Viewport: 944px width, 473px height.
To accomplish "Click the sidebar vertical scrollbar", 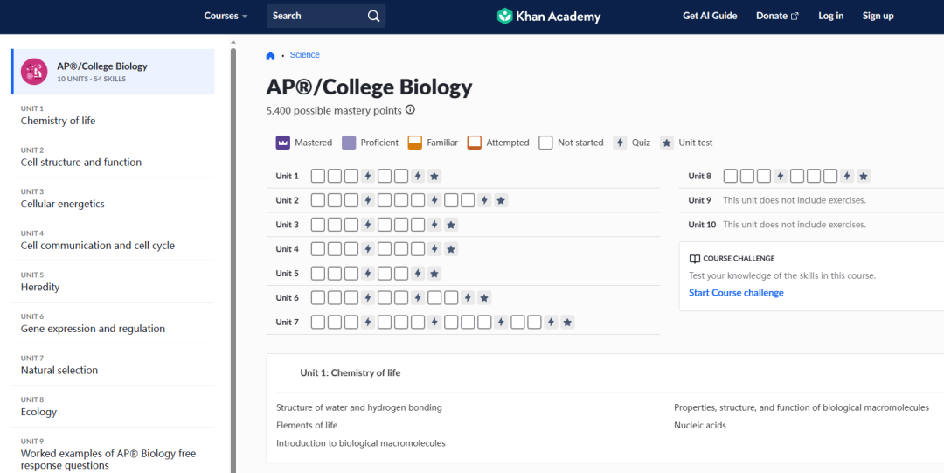I will point(233,259).
